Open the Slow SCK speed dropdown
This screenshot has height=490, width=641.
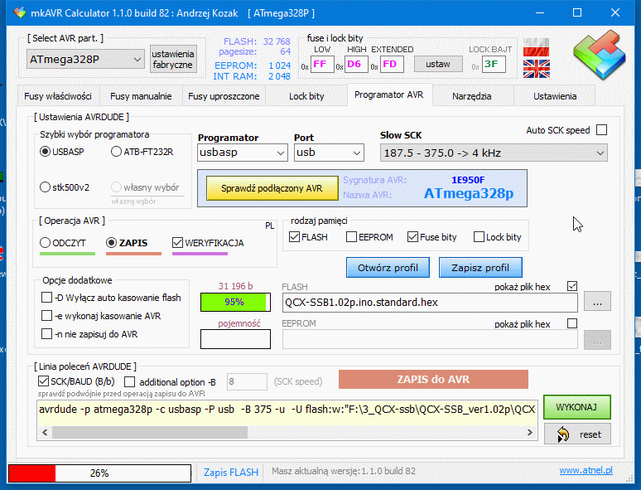pos(494,153)
